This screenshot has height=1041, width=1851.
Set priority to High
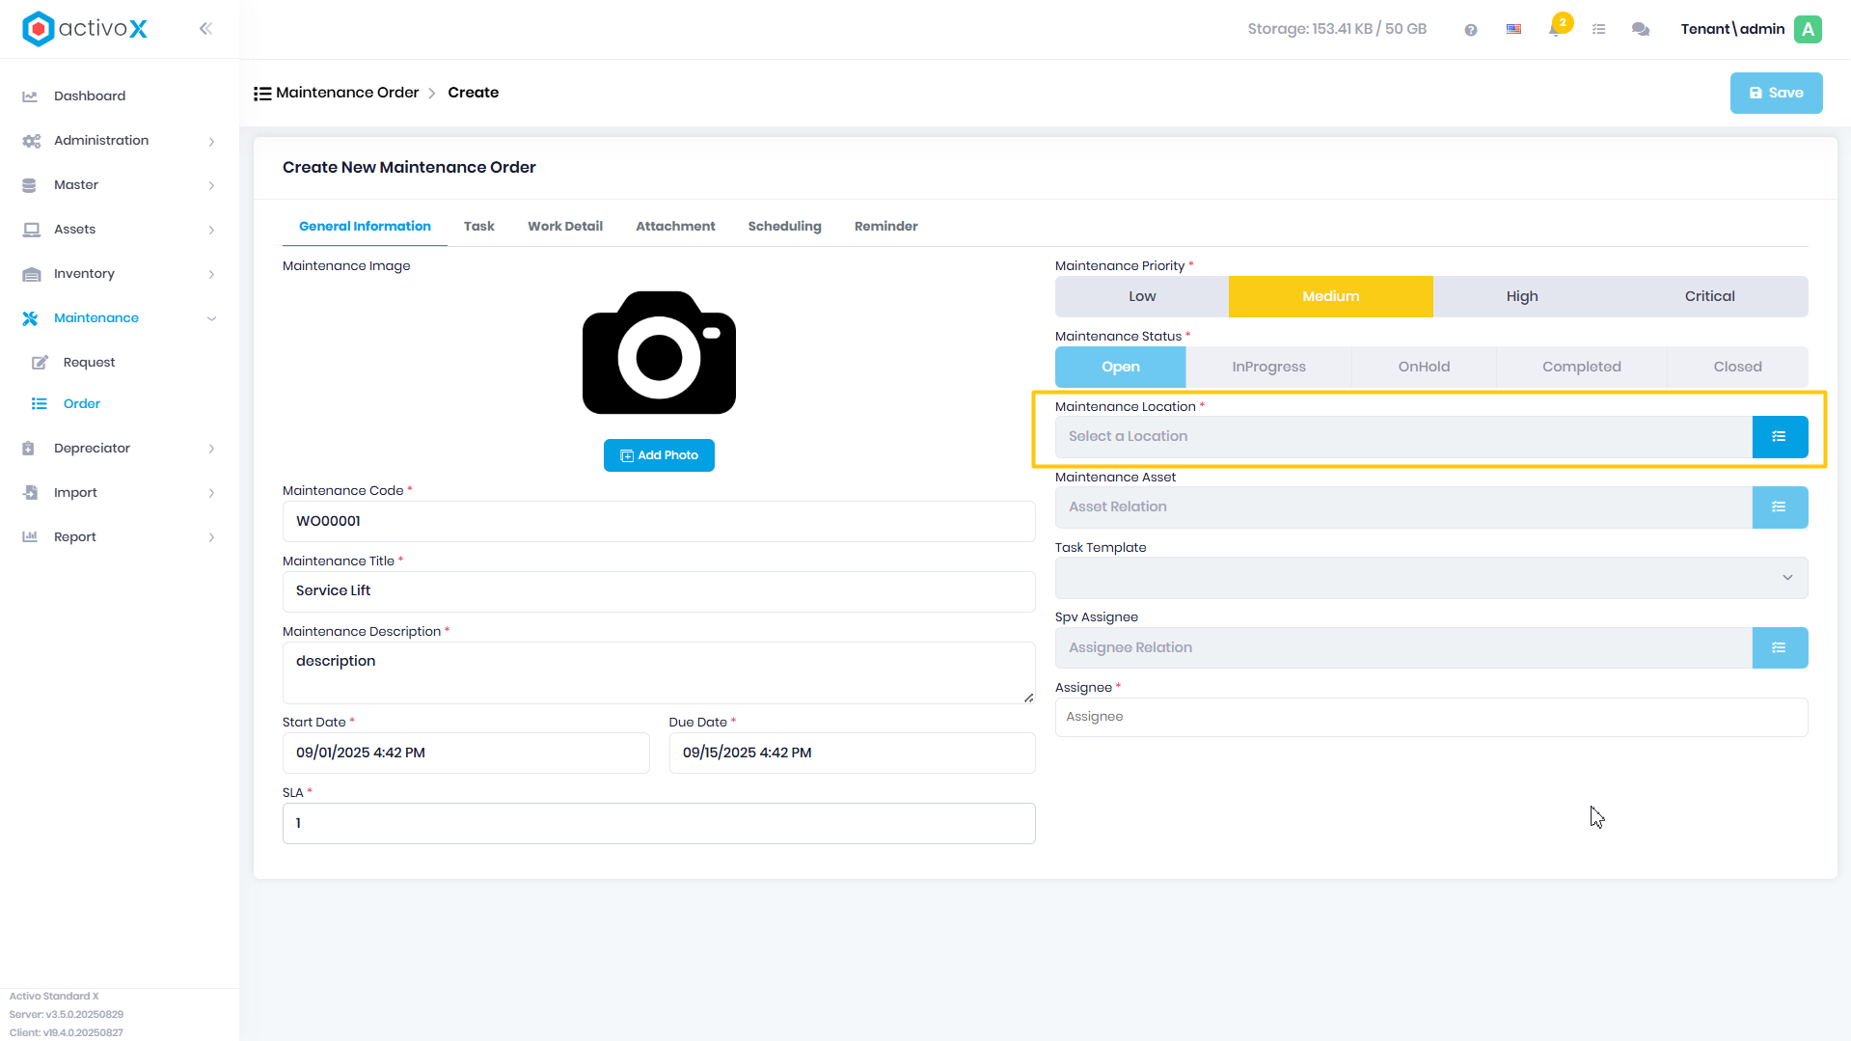coord(1522,297)
